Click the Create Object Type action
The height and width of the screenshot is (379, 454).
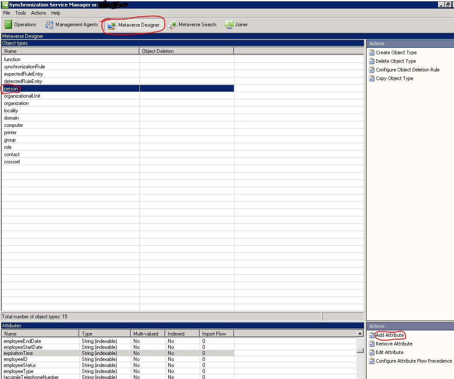click(396, 52)
